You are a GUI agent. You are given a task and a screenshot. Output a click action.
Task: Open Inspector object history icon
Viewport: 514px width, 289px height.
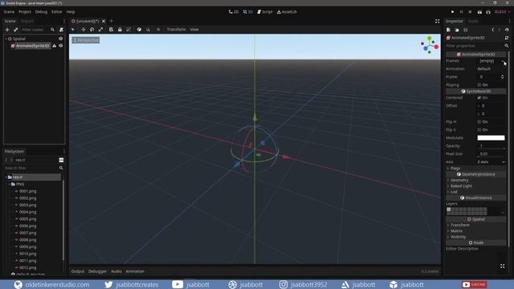507,30
